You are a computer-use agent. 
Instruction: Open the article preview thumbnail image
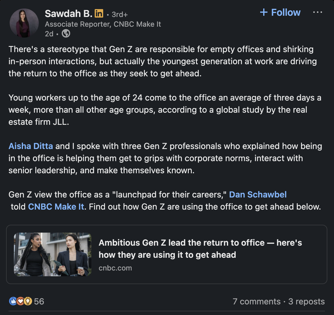coord(53,254)
